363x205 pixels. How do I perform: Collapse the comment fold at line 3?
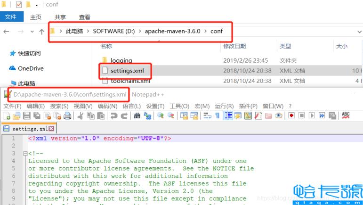click(x=25, y=153)
